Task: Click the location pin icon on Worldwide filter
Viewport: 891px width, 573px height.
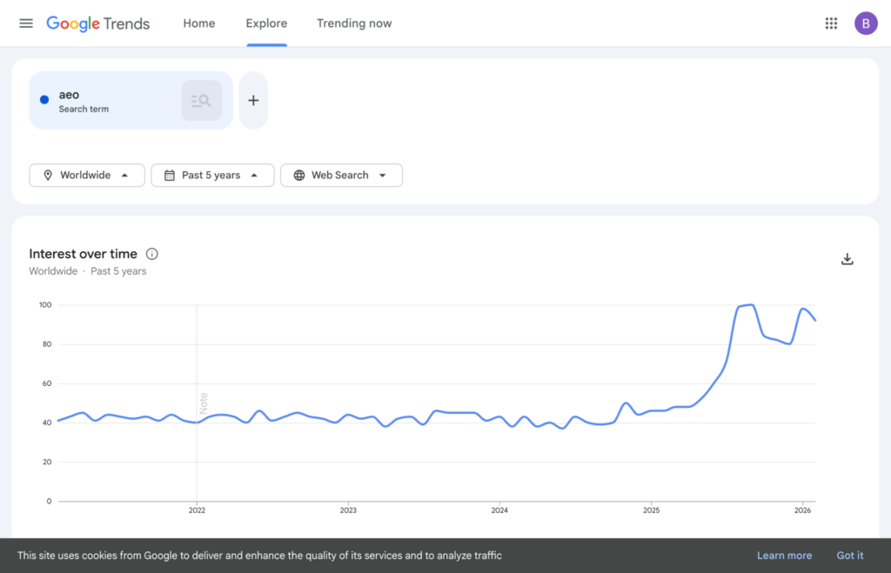Action: click(x=49, y=175)
